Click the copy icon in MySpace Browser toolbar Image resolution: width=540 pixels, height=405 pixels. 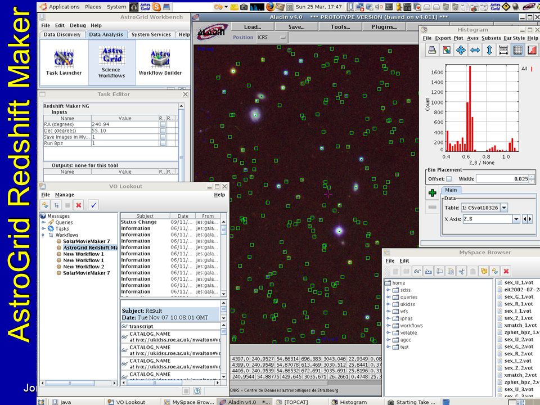(x=451, y=271)
